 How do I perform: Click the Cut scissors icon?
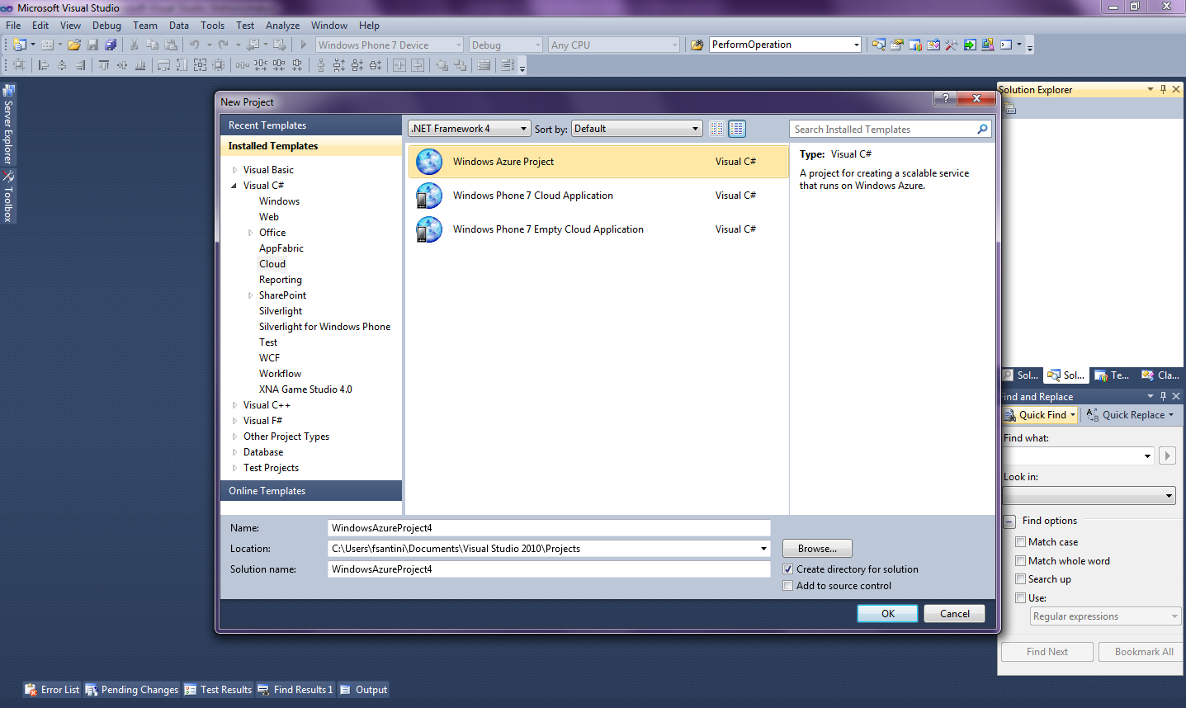(134, 45)
